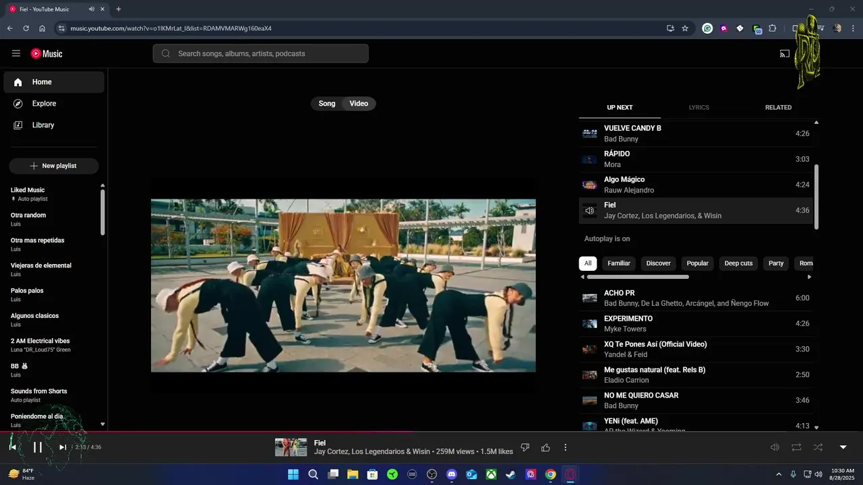Open the three-dot song options menu

[x=566, y=447]
